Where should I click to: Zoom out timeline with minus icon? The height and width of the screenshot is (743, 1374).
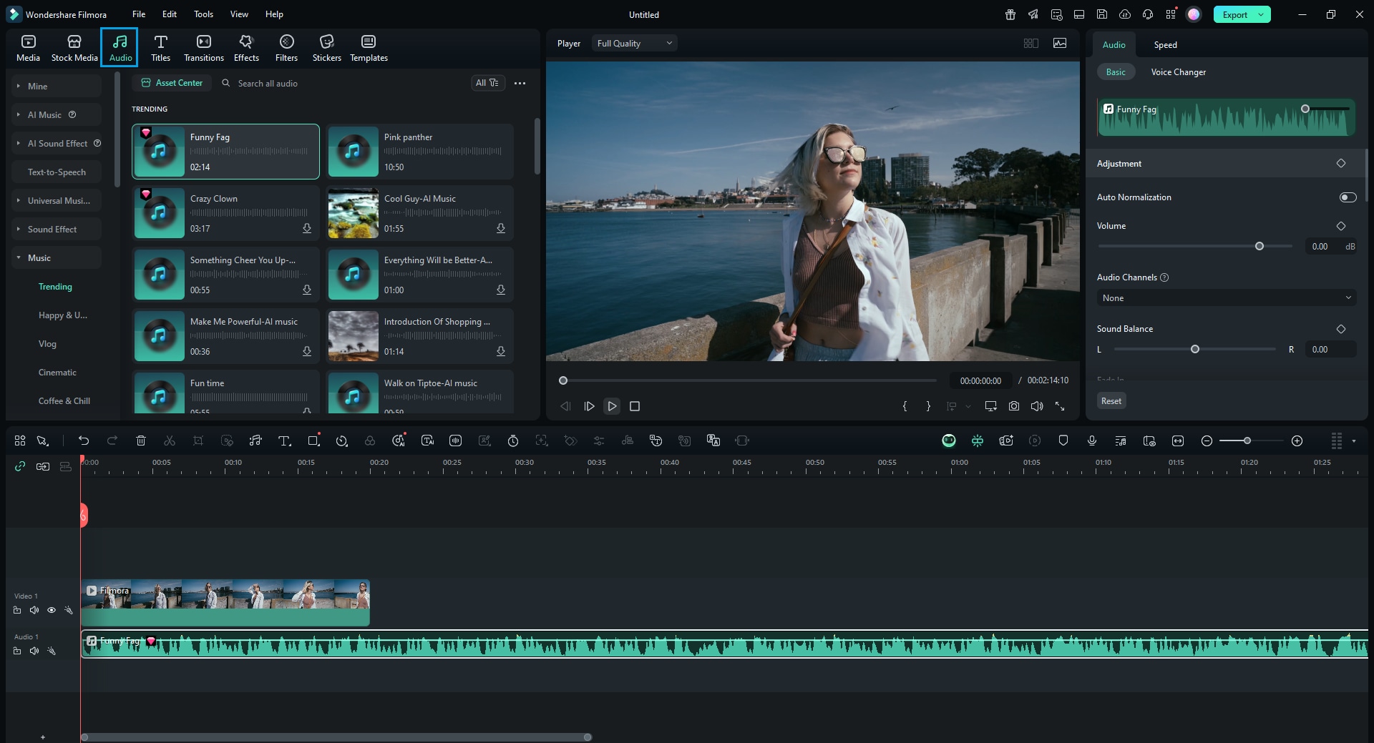(x=1207, y=441)
